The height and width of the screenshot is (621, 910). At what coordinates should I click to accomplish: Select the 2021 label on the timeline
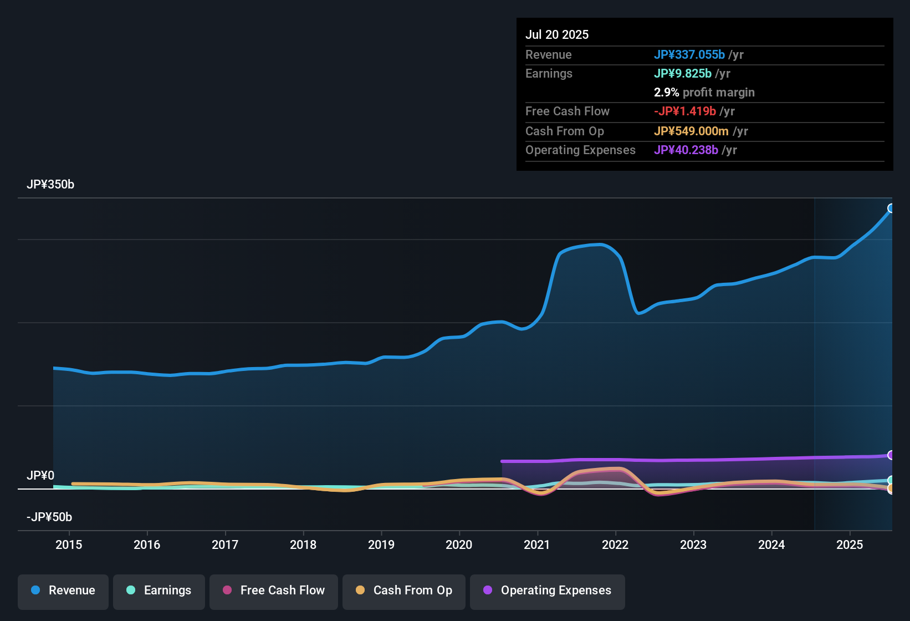536,545
